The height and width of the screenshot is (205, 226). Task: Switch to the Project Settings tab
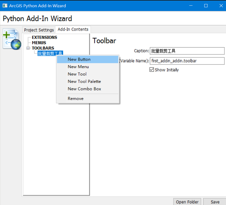[39, 30]
